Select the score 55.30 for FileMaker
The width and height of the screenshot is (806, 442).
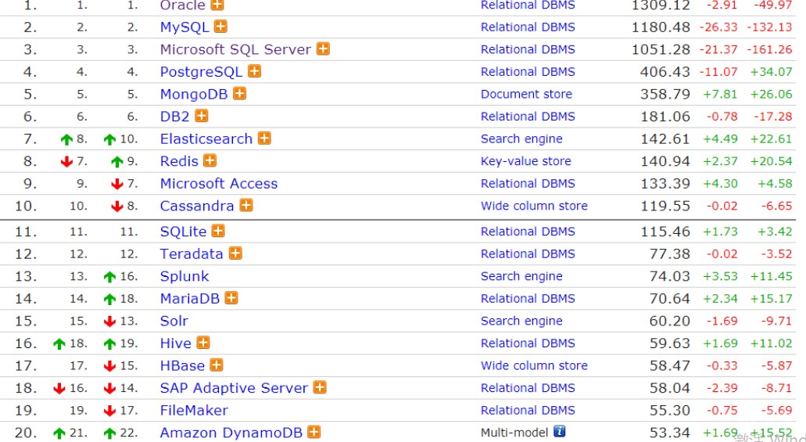pyautogui.click(x=669, y=410)
